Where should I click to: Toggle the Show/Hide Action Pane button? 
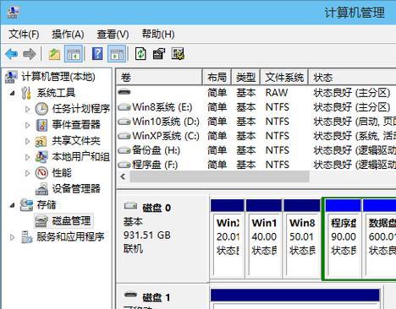point(117,53)
